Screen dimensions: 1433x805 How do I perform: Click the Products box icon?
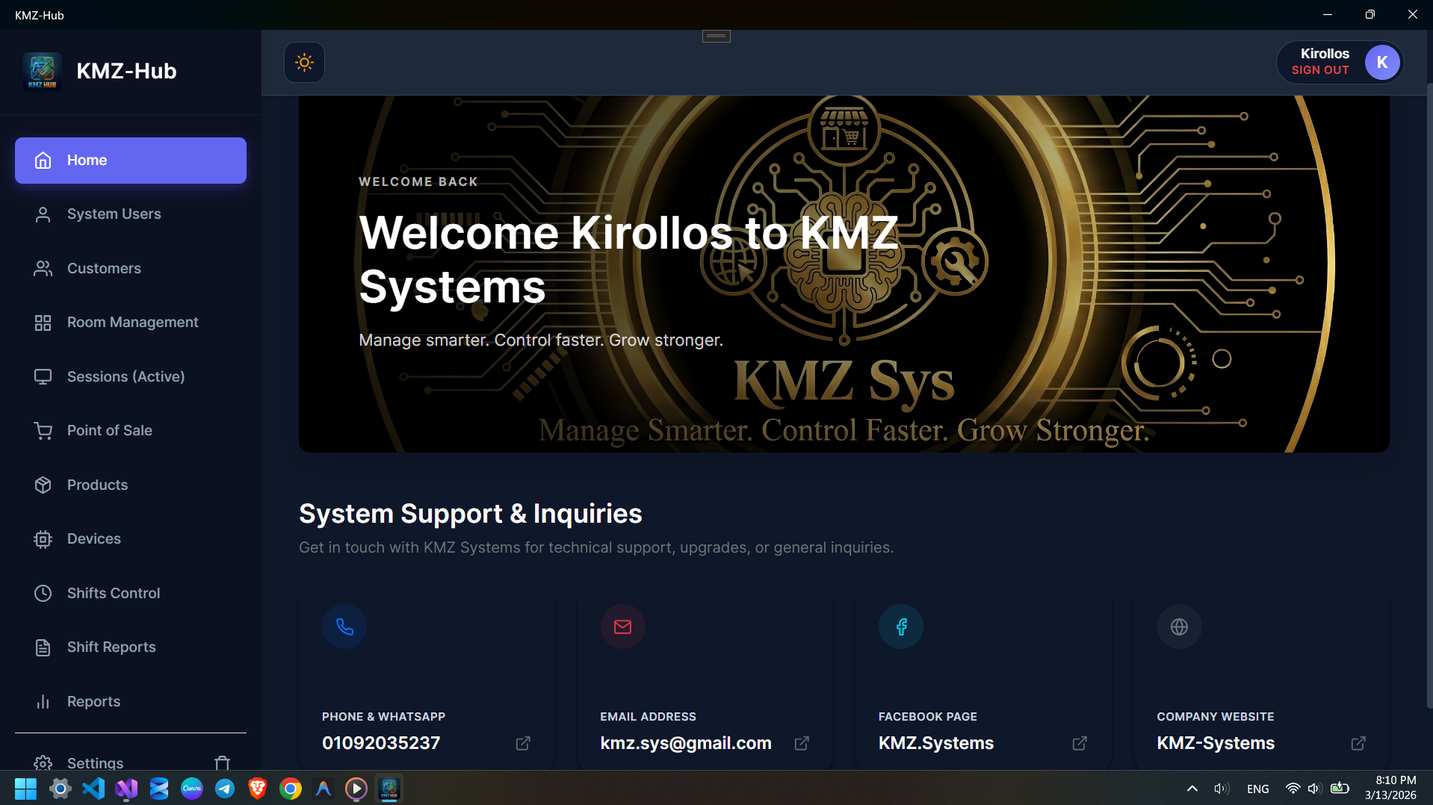click(x=43, y=485)
